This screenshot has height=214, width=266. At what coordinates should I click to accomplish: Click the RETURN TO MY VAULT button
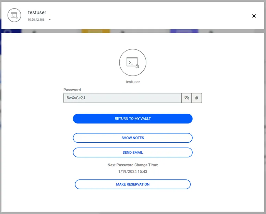point(133,119)
